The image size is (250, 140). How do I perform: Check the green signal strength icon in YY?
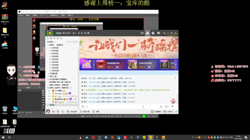pos(176,112)
